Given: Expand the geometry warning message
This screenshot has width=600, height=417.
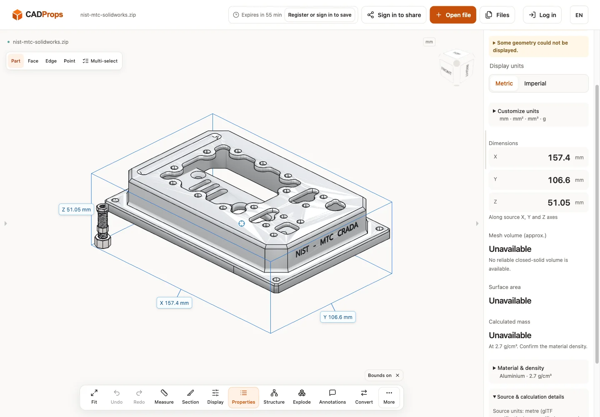Looking at the screenshot, I should pyautogui.click(x=538, y=46).
